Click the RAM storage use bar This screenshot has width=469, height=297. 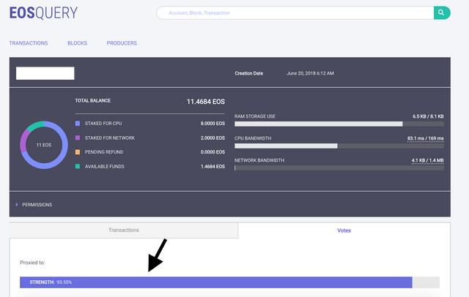(339, 124)
